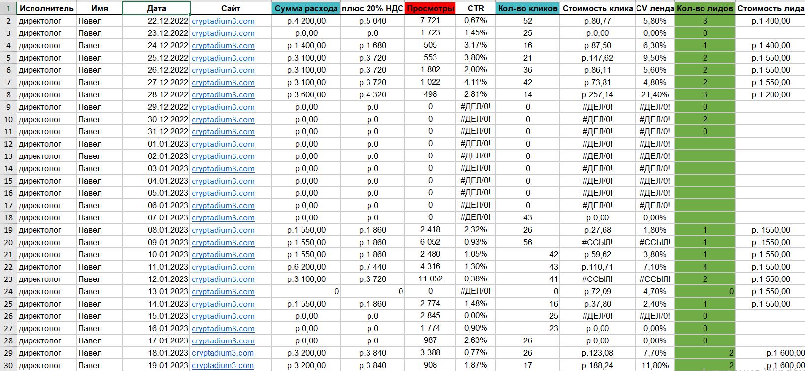Follow the cryptadium3.com link dated 18.01.2023

click(x=223, y=353)
